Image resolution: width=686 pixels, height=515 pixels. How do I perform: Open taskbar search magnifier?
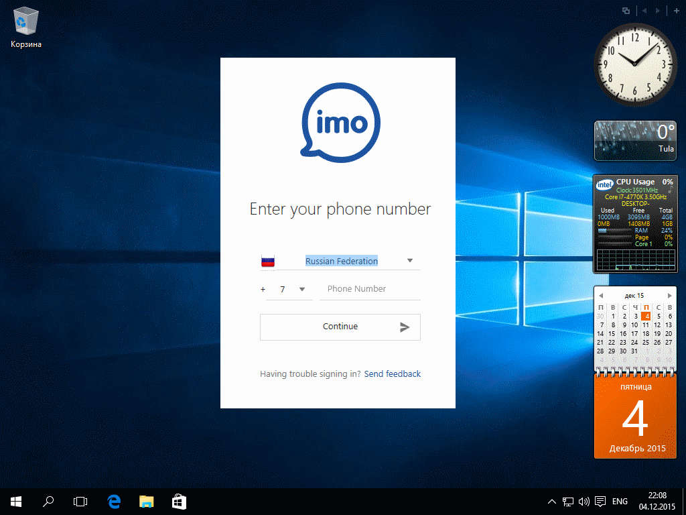point(48,502)
